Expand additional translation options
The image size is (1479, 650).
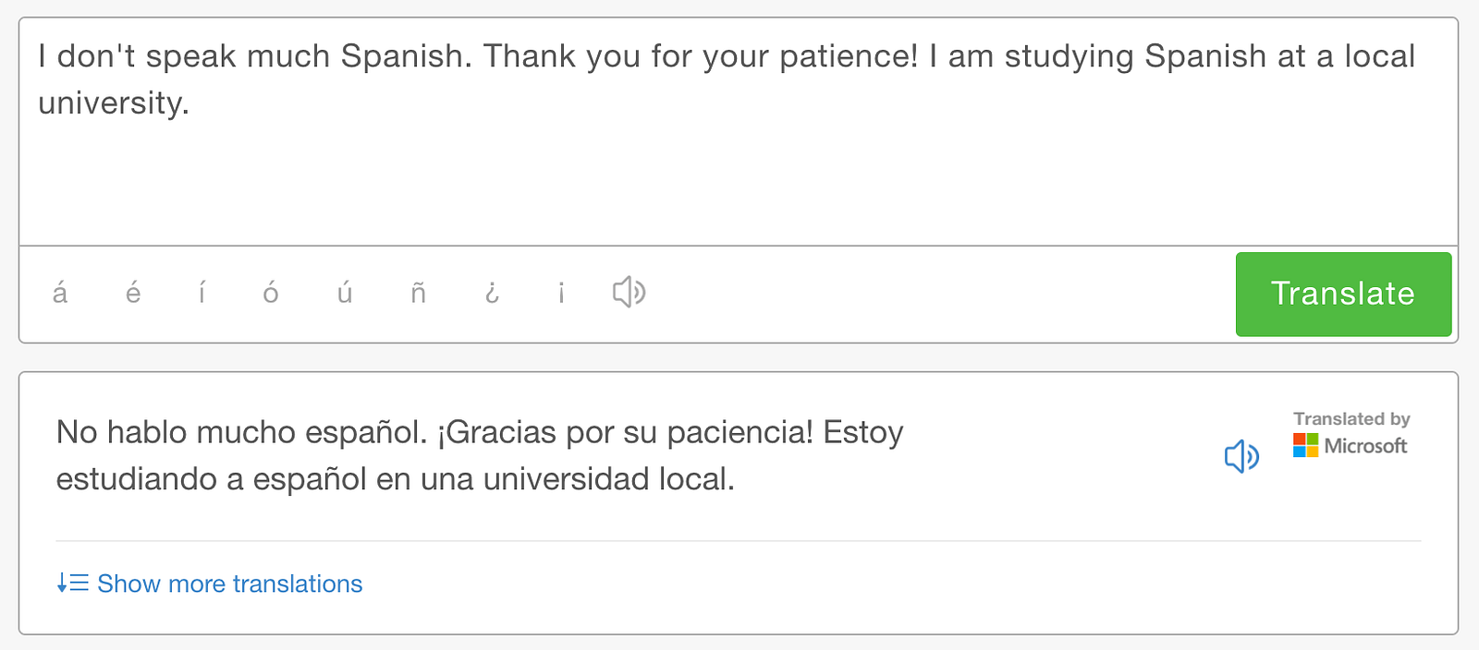coord(231,583)
